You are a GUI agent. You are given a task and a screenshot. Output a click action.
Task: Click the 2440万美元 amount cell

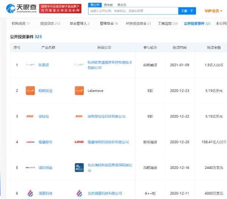point(214,168)
